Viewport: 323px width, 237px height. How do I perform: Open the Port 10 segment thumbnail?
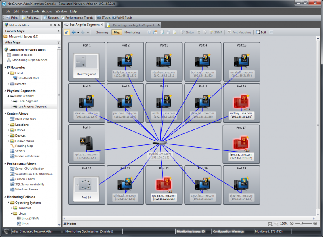[x=86, y=189]
